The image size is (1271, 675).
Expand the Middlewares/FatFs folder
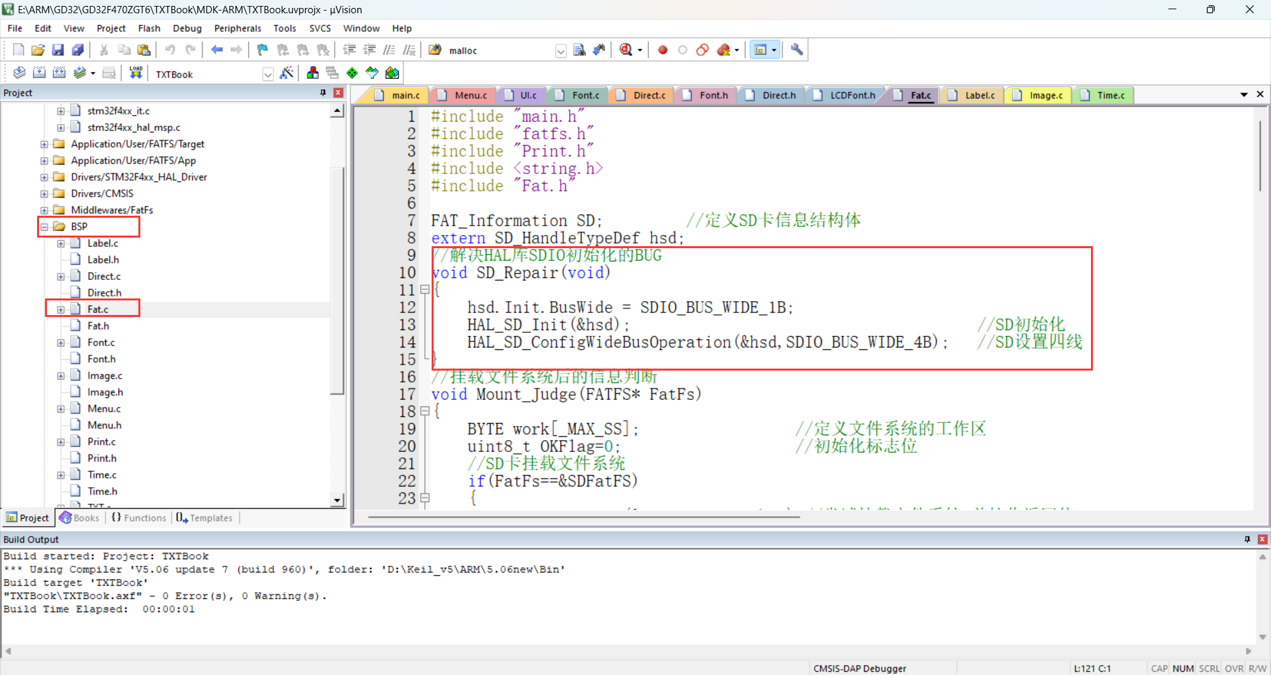(44, 210)
